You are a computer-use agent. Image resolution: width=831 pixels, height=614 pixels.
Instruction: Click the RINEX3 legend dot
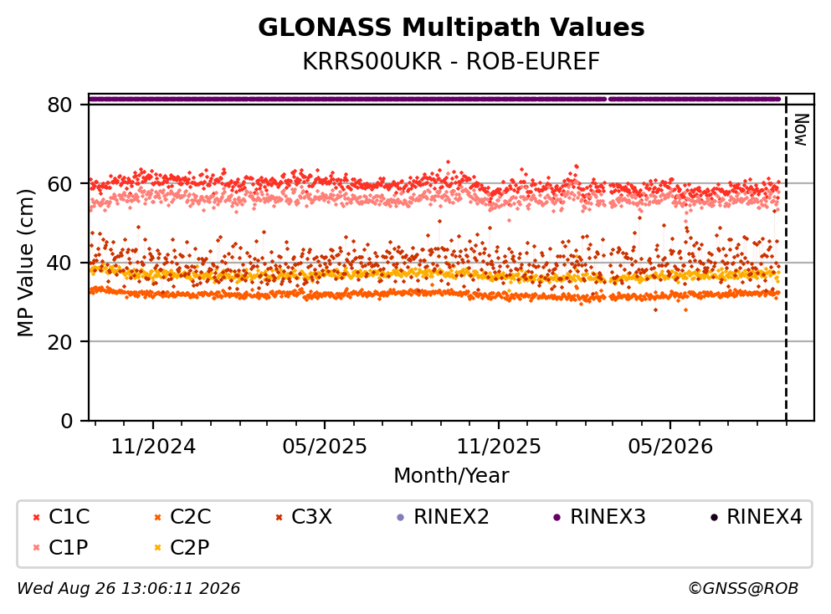tap(557, 518)
